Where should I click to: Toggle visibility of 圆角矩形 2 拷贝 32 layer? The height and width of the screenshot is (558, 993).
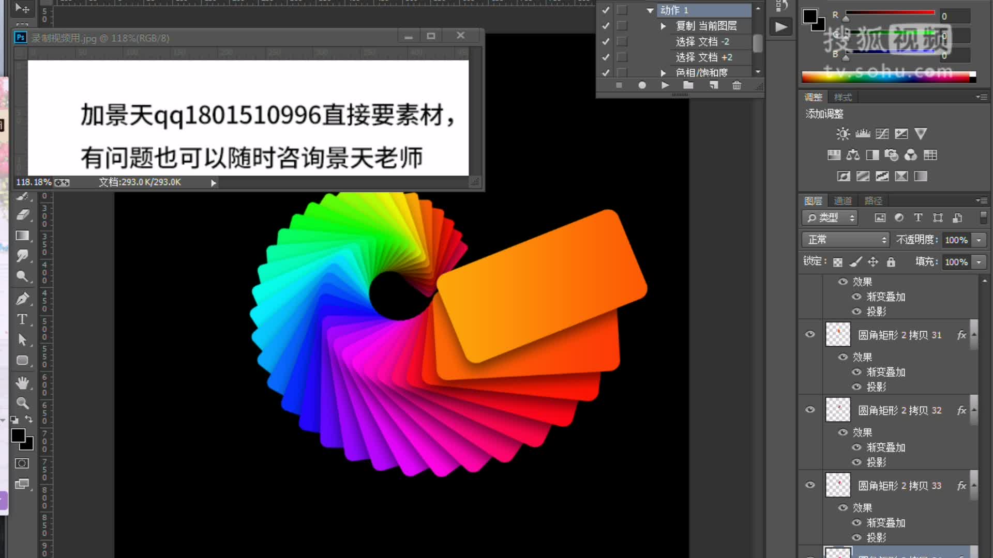(x=811, y=410)
